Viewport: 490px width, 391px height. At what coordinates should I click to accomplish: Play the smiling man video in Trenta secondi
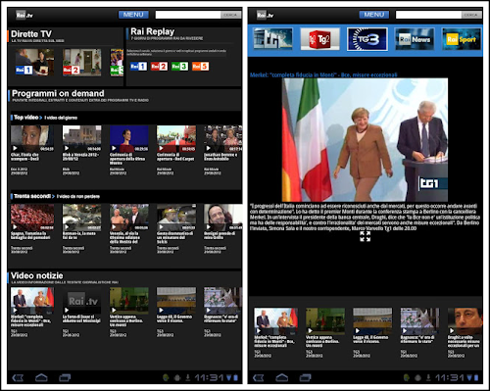point(223,218)
